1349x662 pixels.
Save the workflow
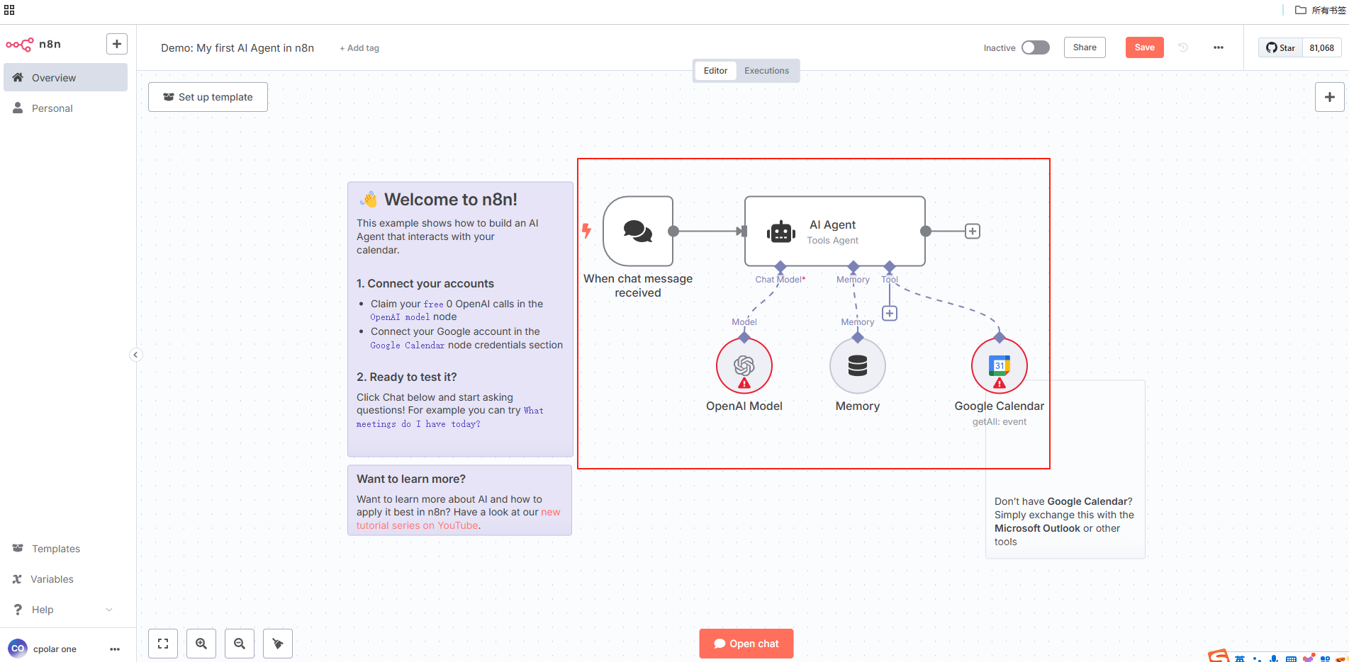click(1144, 47)
